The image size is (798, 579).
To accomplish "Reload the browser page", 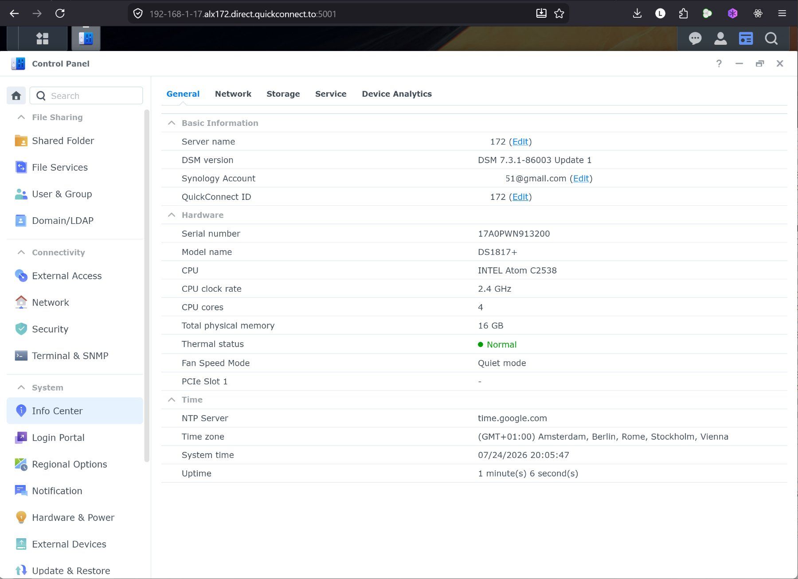I will click(x=60, y=14).
